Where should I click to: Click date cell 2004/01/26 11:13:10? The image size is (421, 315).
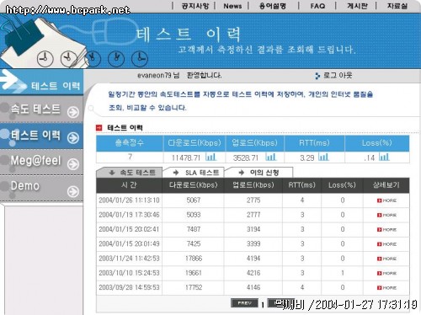coord(129,200)
